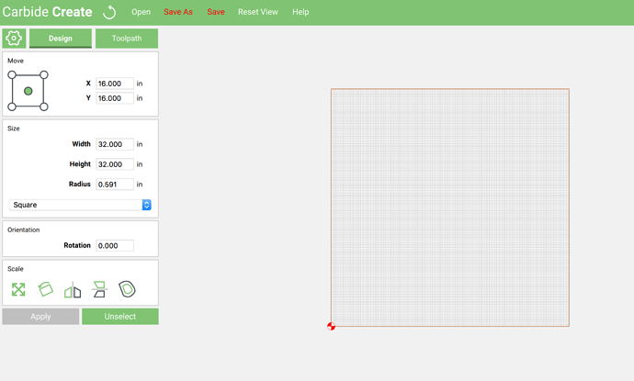Select the Scale resize arrows tool
634x381 pixels.
[x=18, y=289]
